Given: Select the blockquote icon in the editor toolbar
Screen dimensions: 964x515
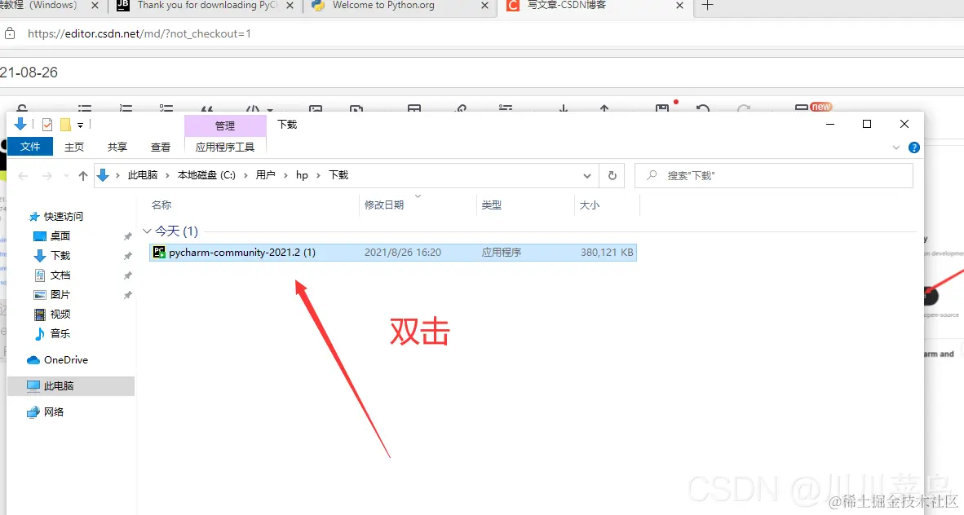Looking at the screenshot, I should click(208, 108).
